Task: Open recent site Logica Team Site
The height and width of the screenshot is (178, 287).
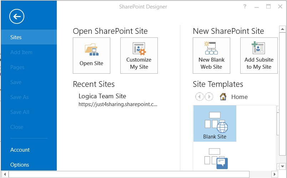Action: coord(102,96)
